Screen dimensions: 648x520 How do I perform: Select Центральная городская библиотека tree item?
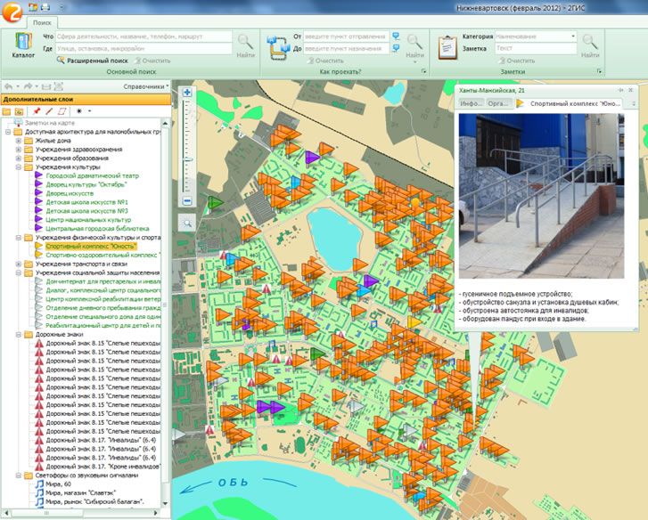[x=97, y=229]
